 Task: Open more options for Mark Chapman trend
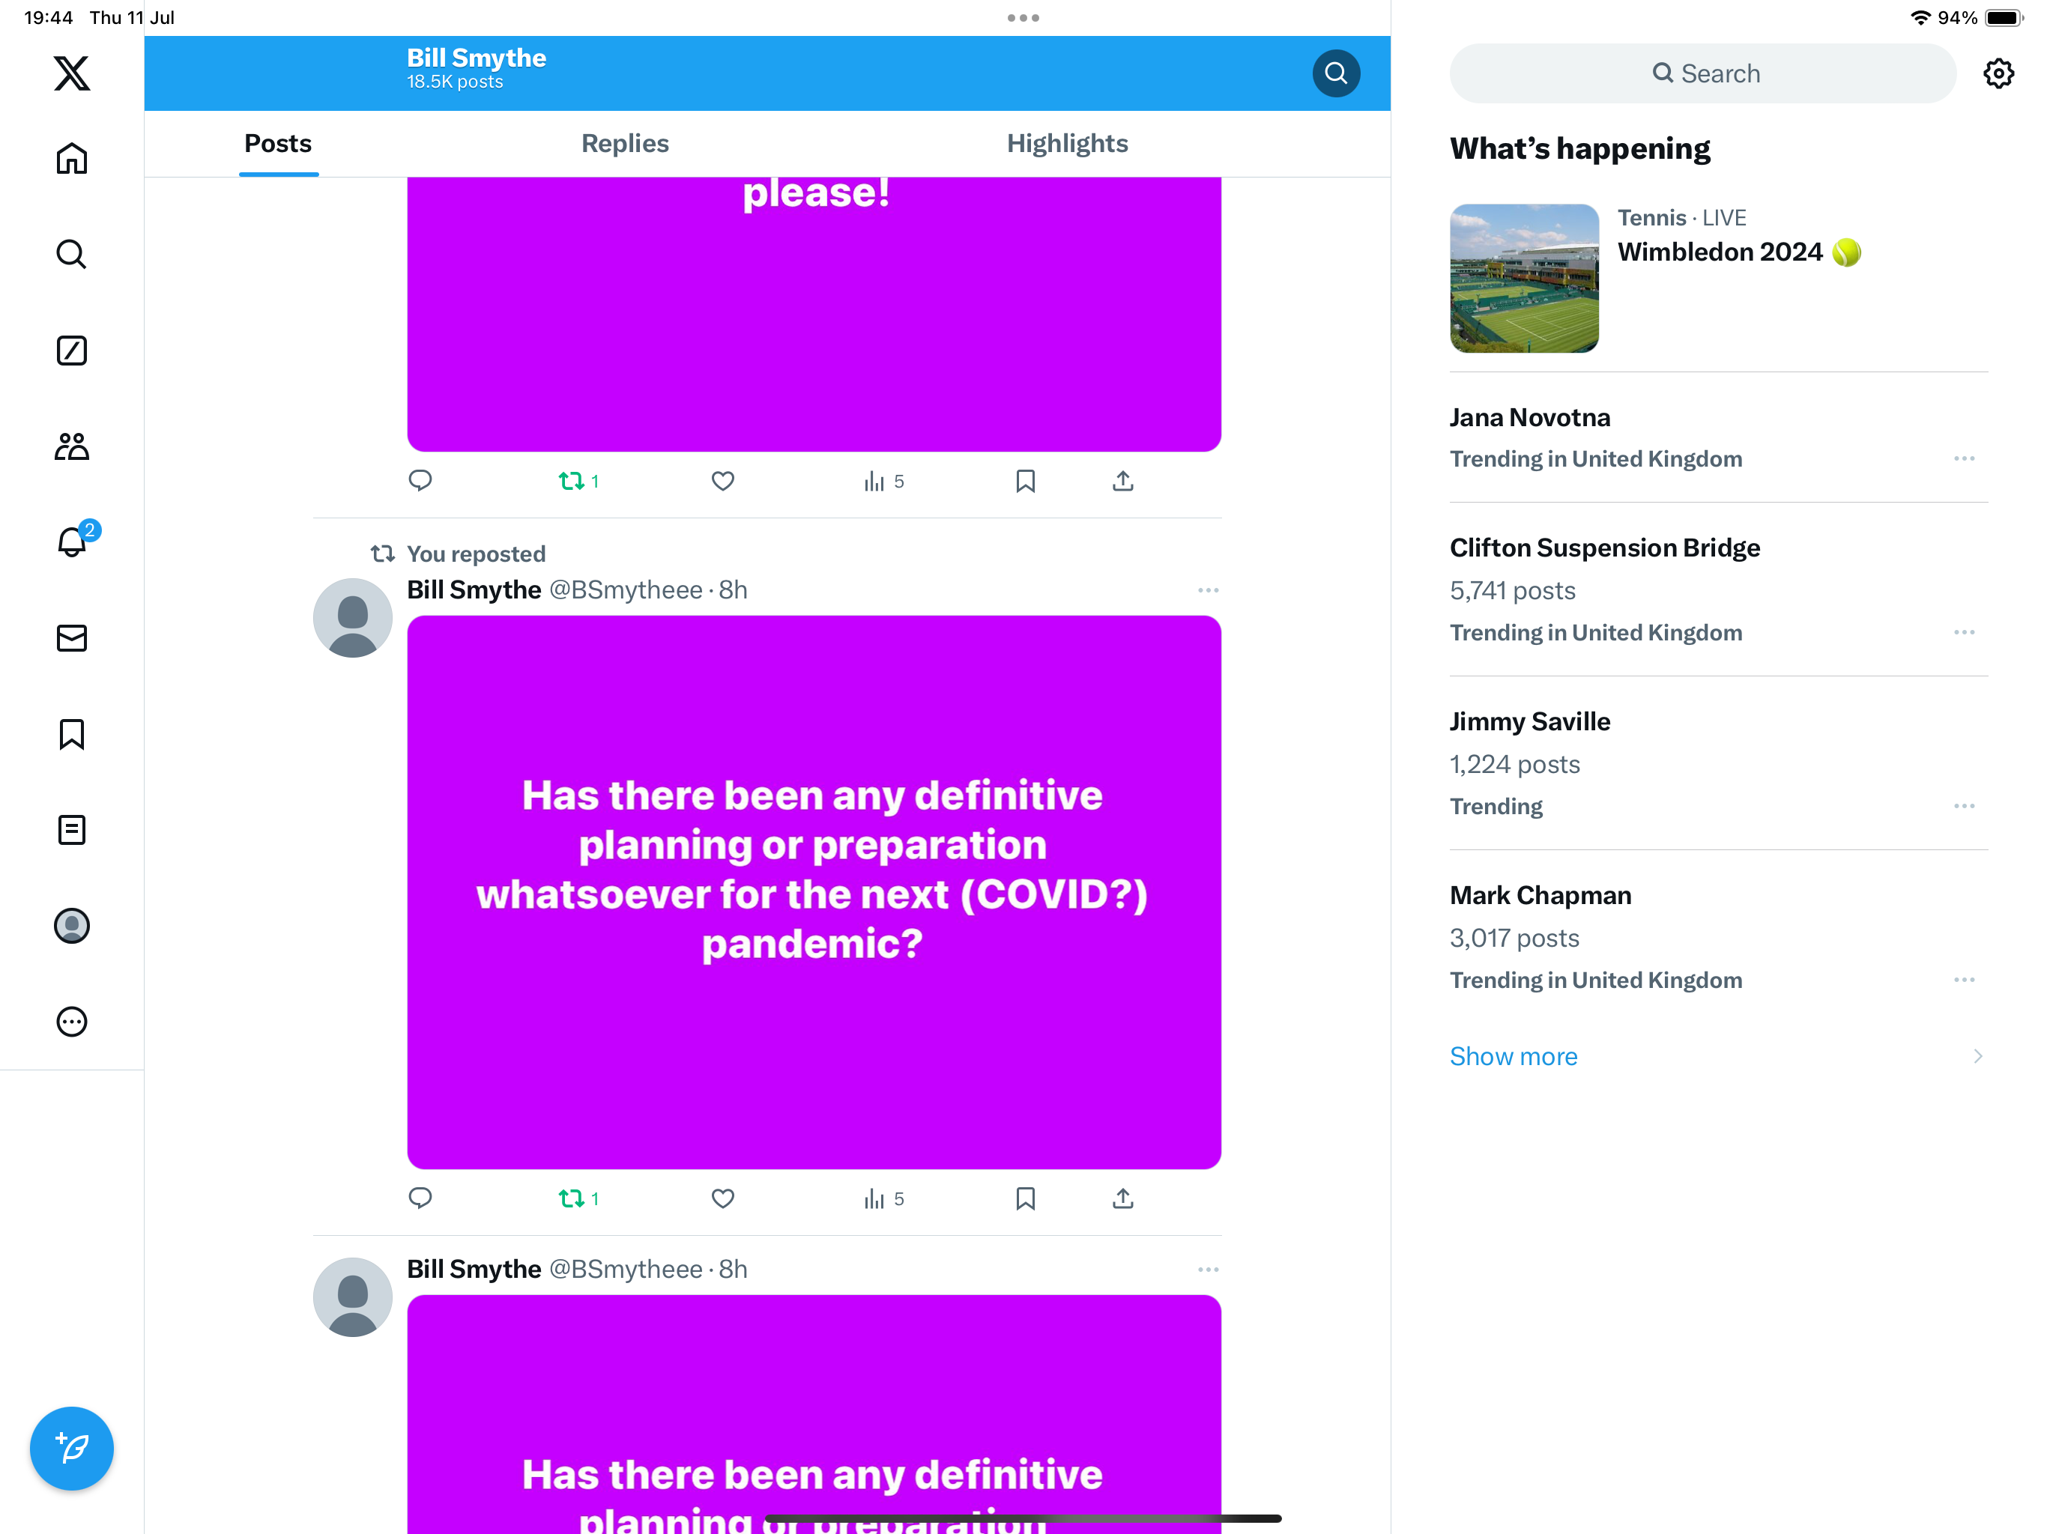point(1964,980)
